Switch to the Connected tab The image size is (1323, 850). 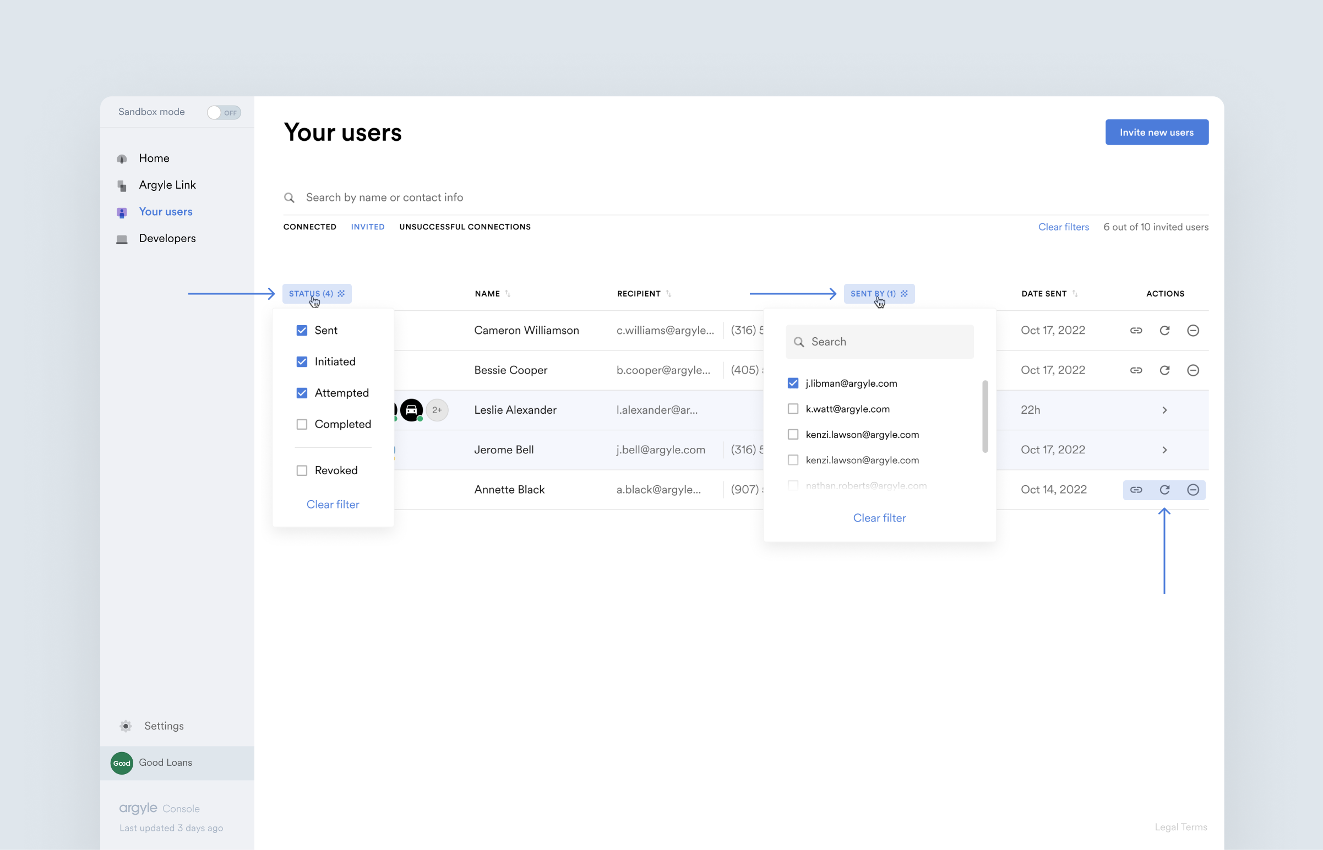click(x=309, y=227)
